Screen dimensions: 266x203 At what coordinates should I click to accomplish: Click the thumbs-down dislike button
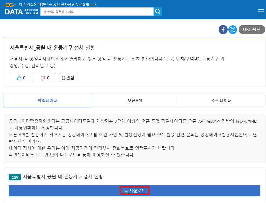tap(45, 78)
